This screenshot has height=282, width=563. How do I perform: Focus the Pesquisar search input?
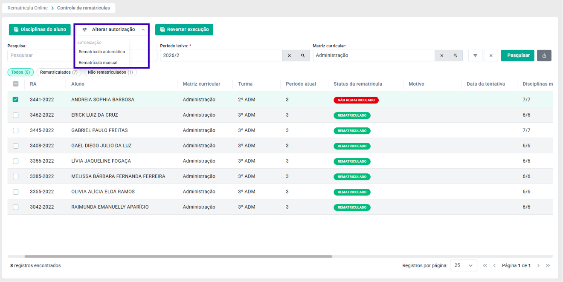(41, 55)
